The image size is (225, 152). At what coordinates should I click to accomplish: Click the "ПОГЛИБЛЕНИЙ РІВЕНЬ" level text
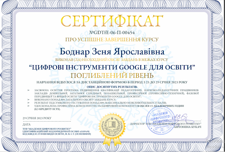pos(112,75)
